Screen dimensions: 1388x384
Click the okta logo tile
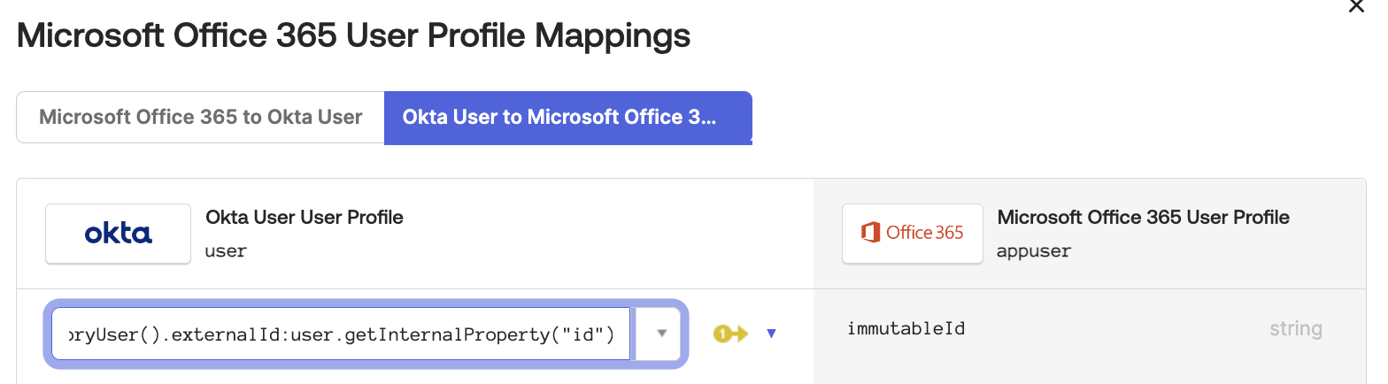point(118,234)
